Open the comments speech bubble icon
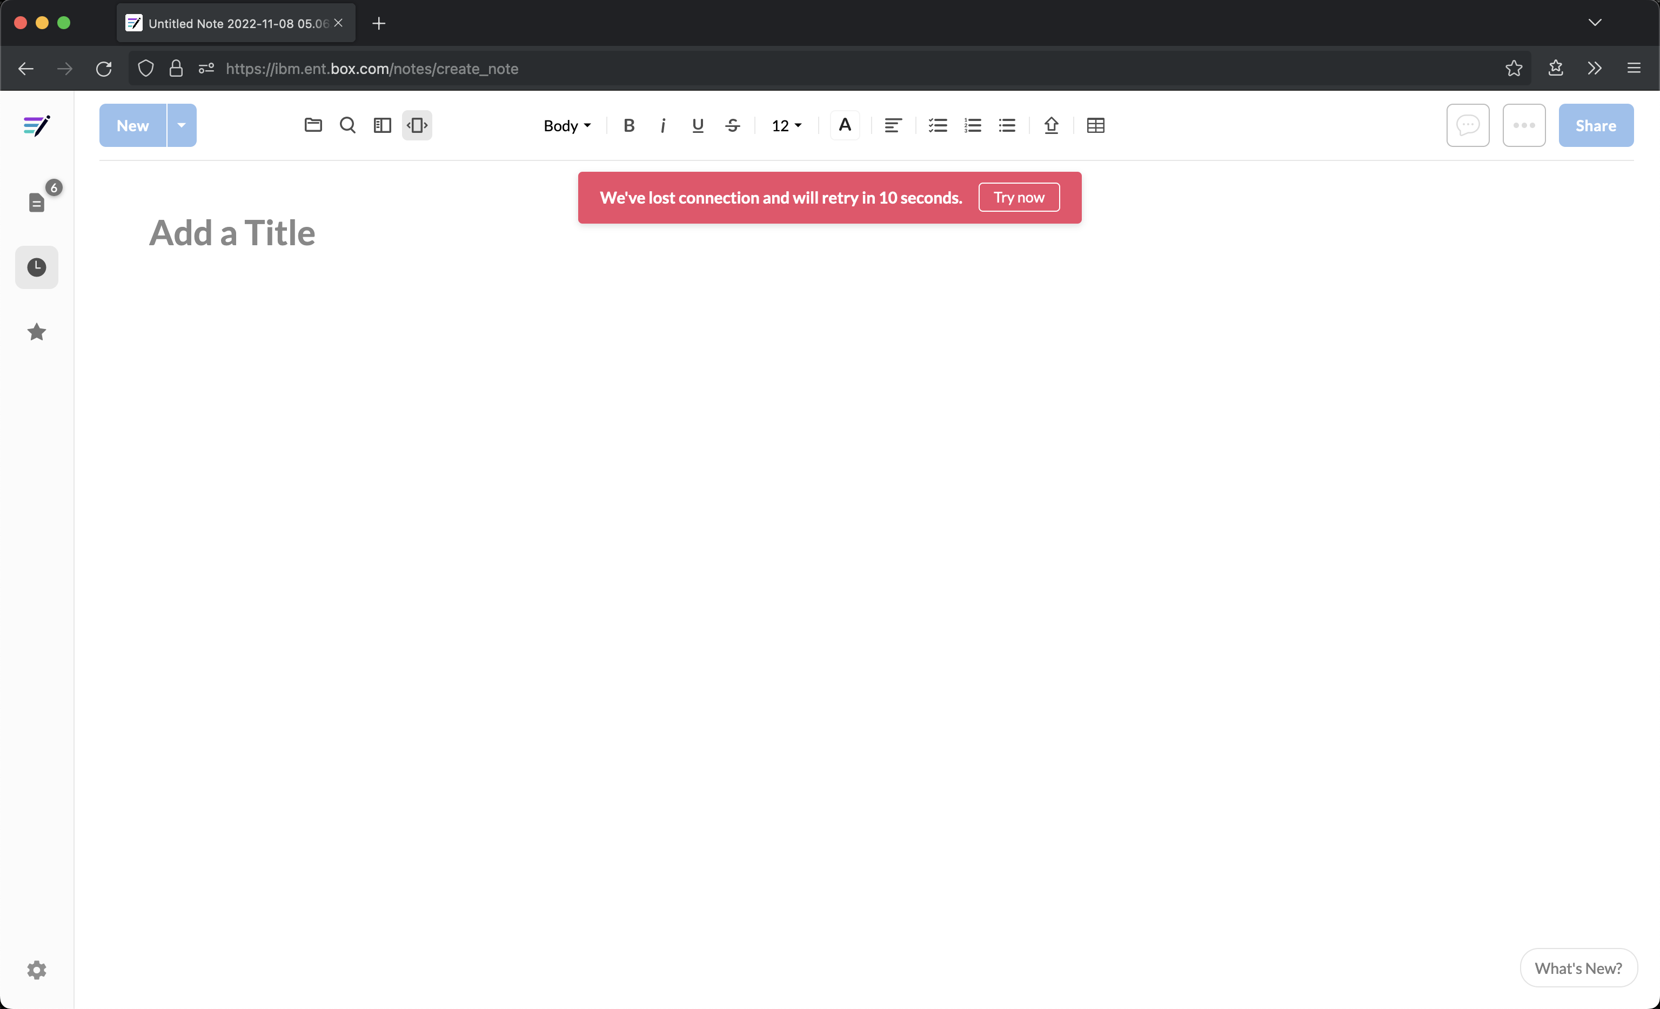Viewport: 1660px width, 1009px height. pos(1468,125)
